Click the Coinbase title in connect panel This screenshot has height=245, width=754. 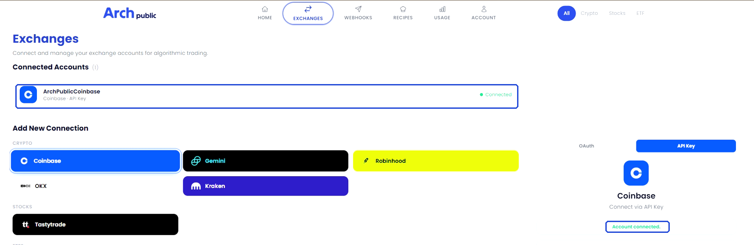(x=636, y=196)
